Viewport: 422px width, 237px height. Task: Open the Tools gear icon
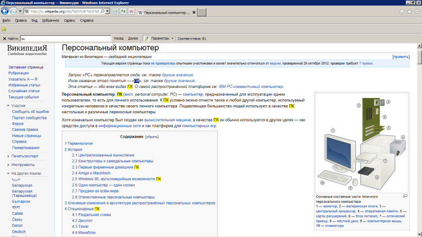[x=417, y=11]
